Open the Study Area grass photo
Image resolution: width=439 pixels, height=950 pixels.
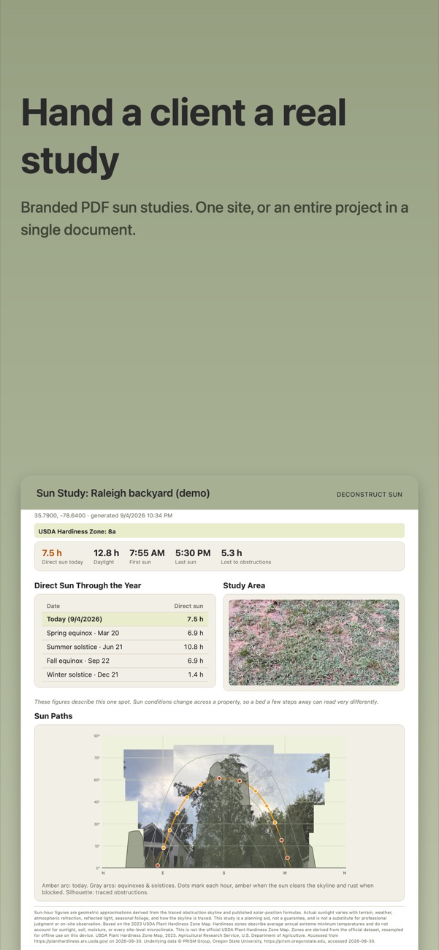(313, 642)
